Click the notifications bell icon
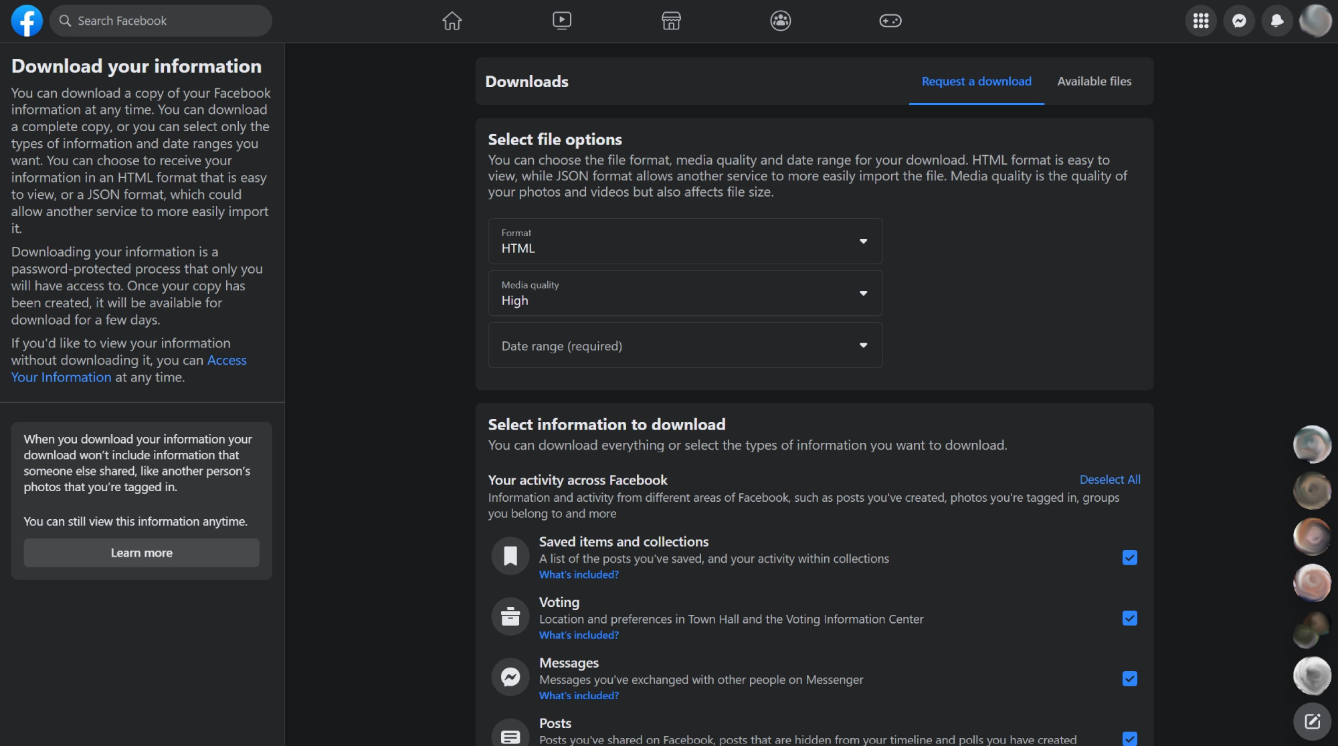Screen dimensions: 1338x746 (1277, 19)
